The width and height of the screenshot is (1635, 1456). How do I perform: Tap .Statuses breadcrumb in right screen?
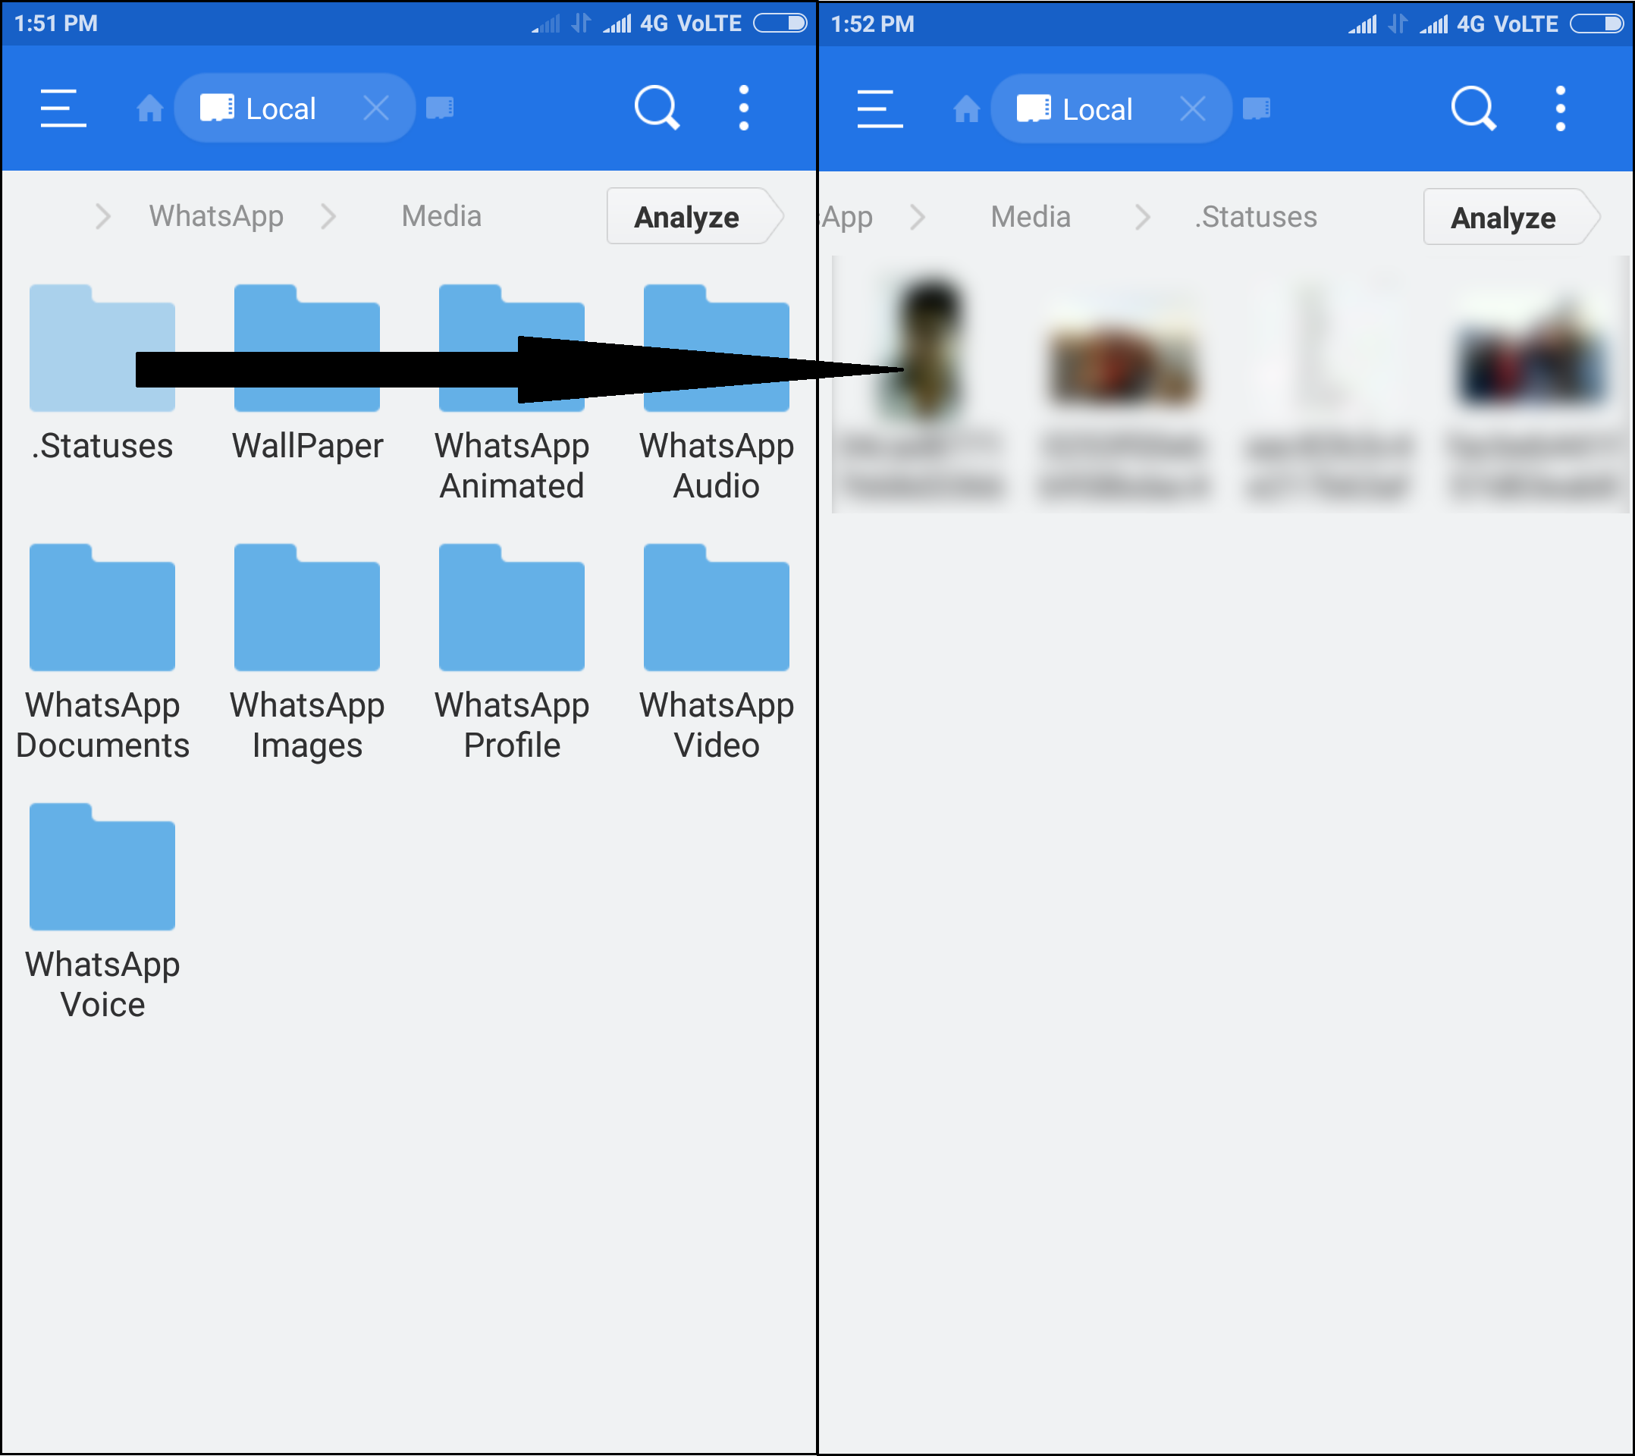1256,217
